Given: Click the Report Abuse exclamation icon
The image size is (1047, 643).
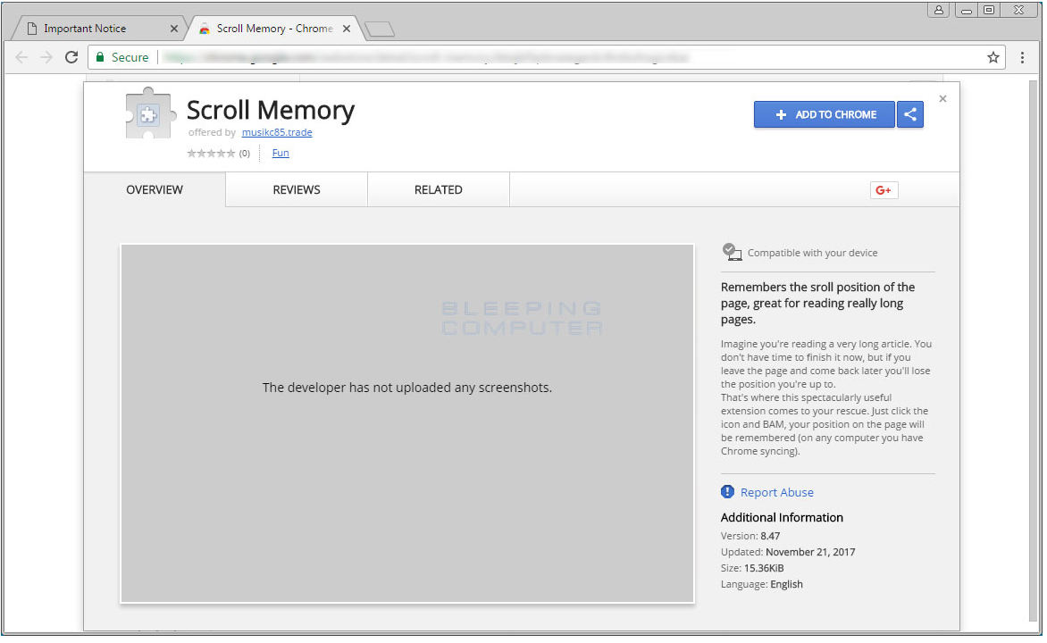Looking at the screenshot, I should click(x=727, y=491).
